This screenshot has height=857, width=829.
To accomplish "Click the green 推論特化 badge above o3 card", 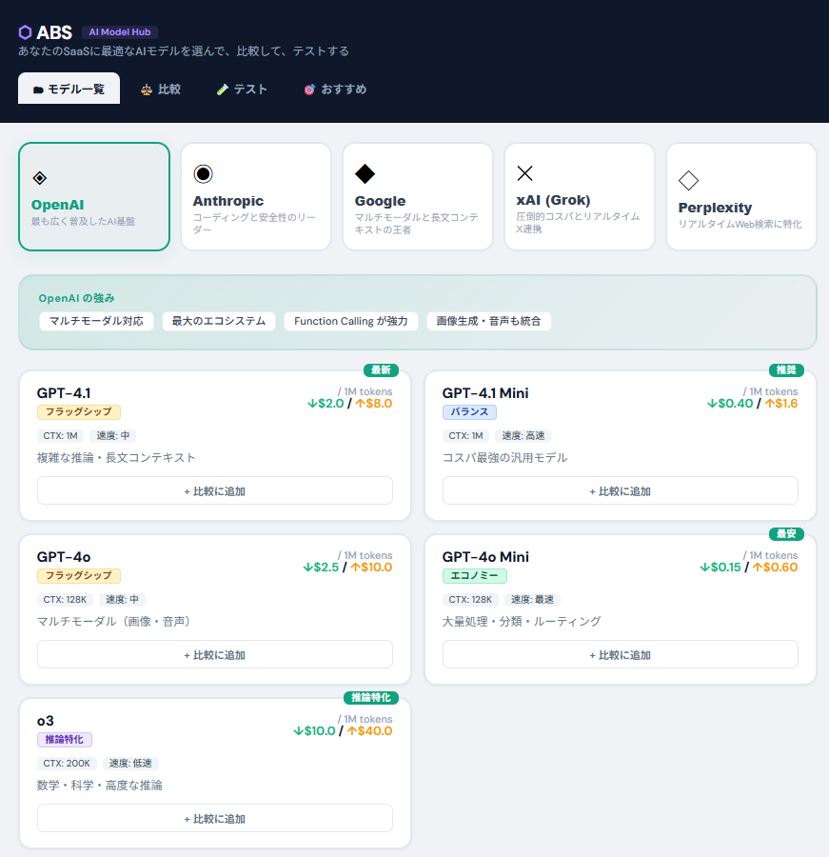I will click(x=371, y=698).
